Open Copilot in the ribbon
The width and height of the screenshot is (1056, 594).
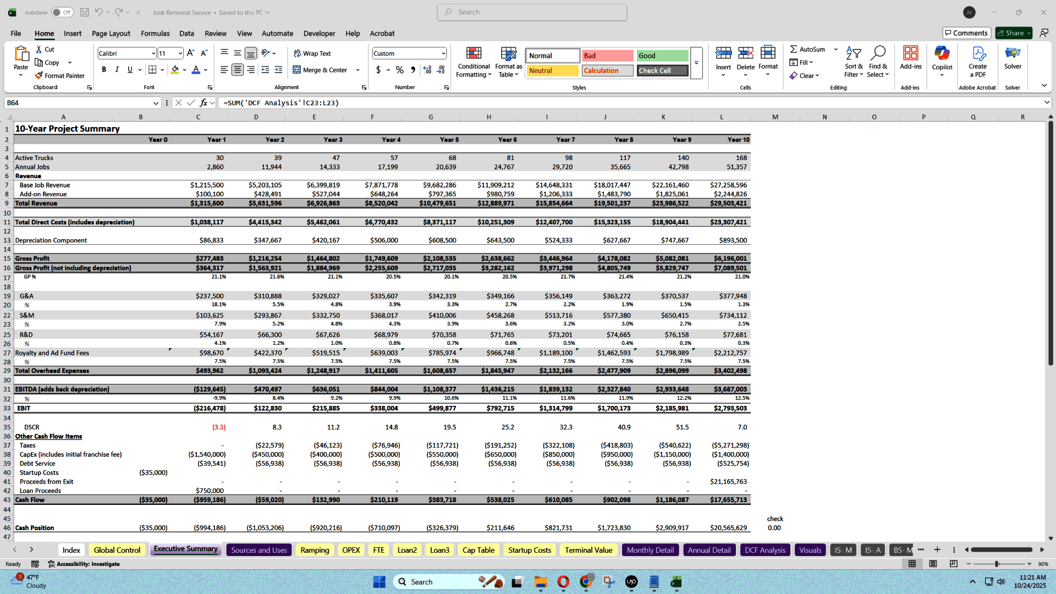point(942,61)
